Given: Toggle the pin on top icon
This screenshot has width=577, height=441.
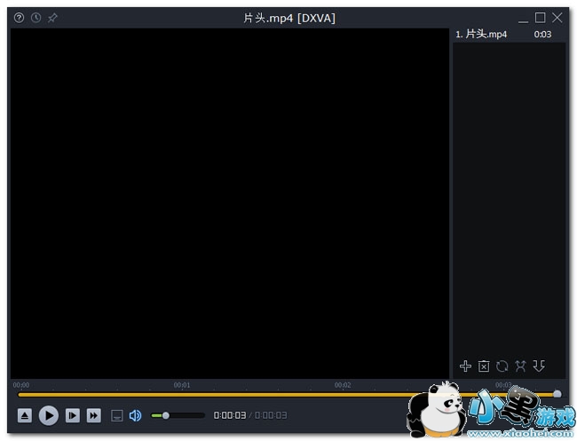Looking at the screenshot, I should [x=52, y=18].
